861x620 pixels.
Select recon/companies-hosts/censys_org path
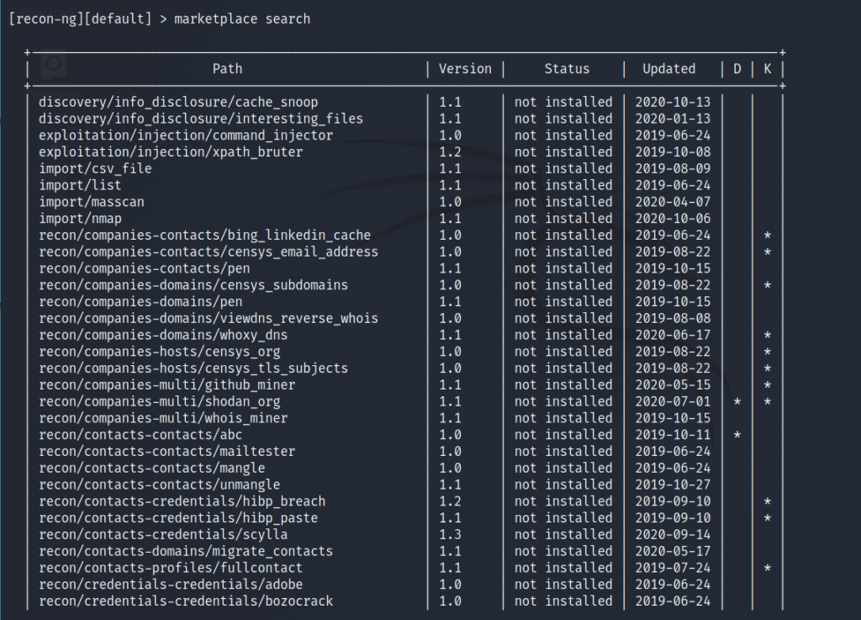159,352
